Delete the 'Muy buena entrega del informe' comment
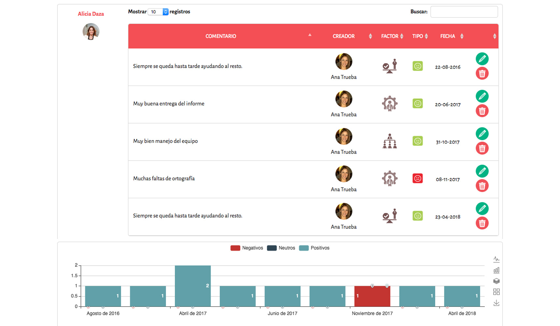This screenshot has width=560, height=326. 482,111
